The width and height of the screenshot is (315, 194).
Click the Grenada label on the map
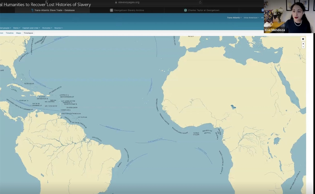[x=66, y=110]
